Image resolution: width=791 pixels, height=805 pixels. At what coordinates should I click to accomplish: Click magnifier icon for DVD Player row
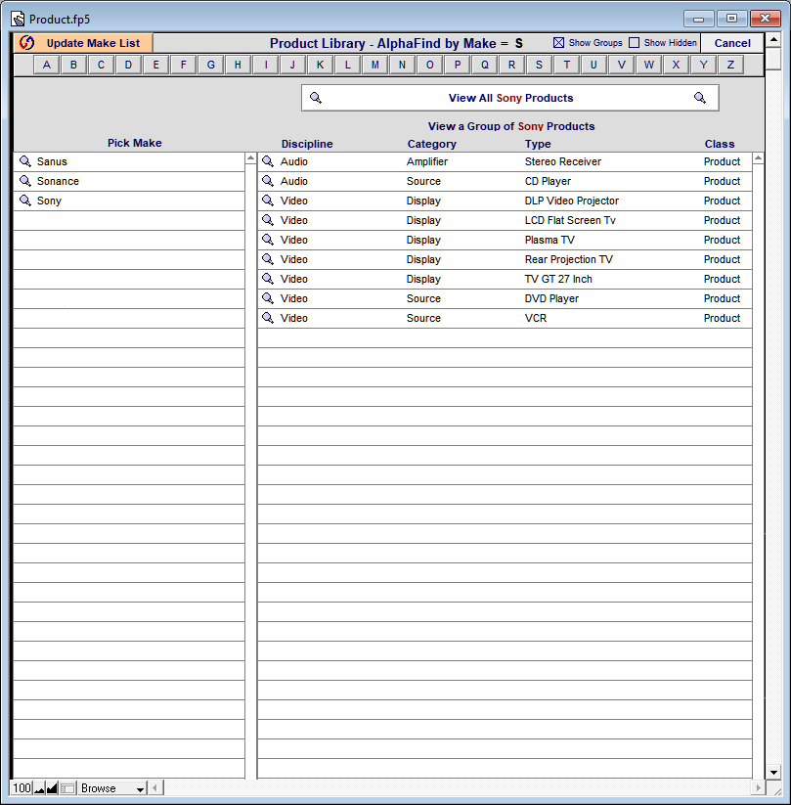268,298
